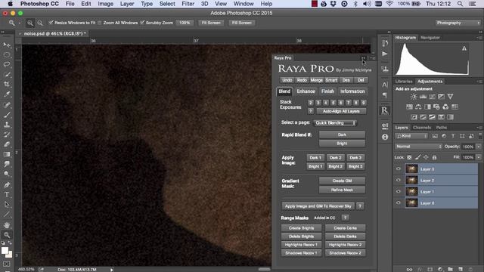Toggle Resize Windows to Fit checkbox
This screenshot has width=484, height=272.
click(x=51, y=23)
